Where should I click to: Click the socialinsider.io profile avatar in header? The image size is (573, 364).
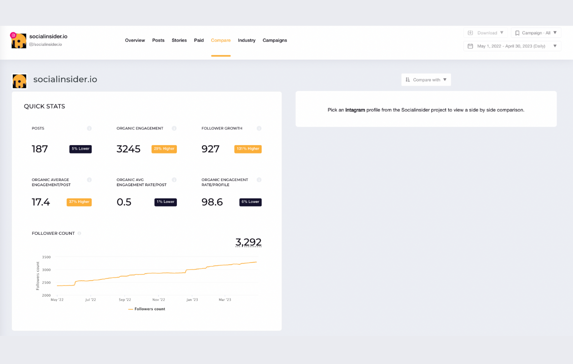19,41
